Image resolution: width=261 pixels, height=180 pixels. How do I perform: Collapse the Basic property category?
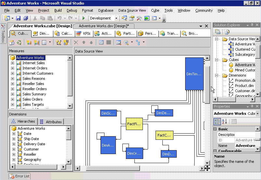215,129
